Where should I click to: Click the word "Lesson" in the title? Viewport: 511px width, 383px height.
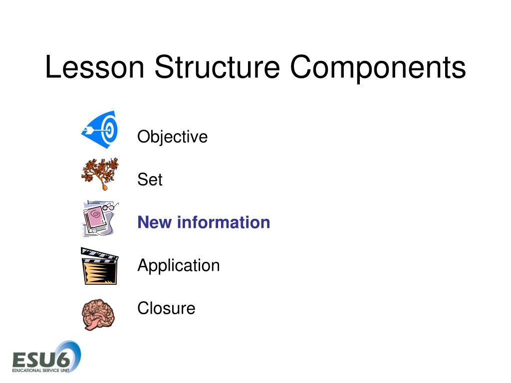tap(94, 67)
